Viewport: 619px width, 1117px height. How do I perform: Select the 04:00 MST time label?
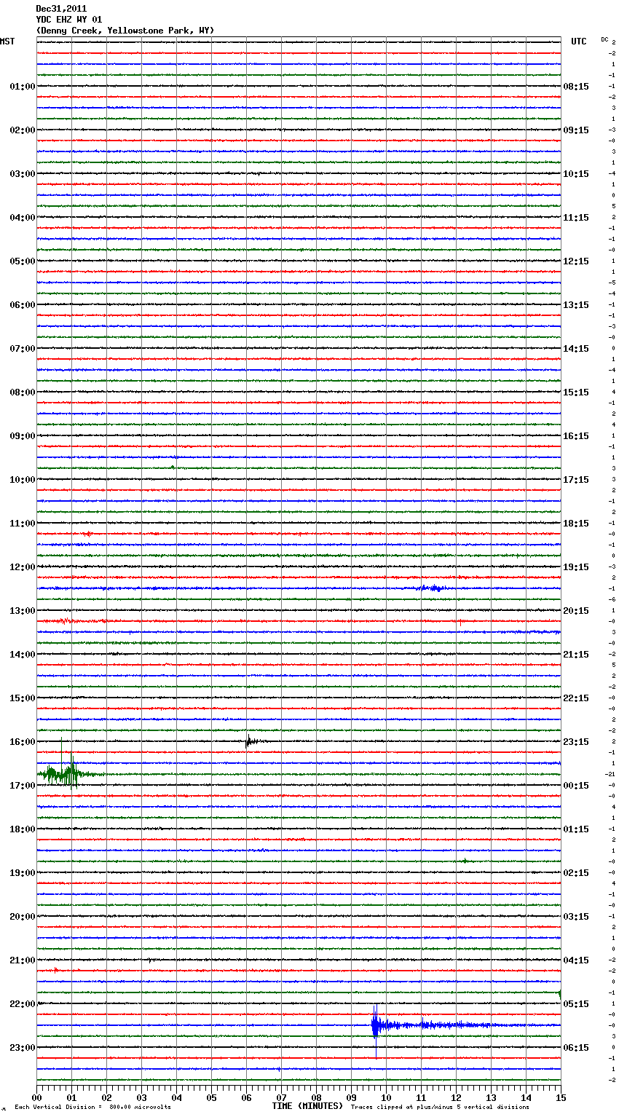point(23,218)
